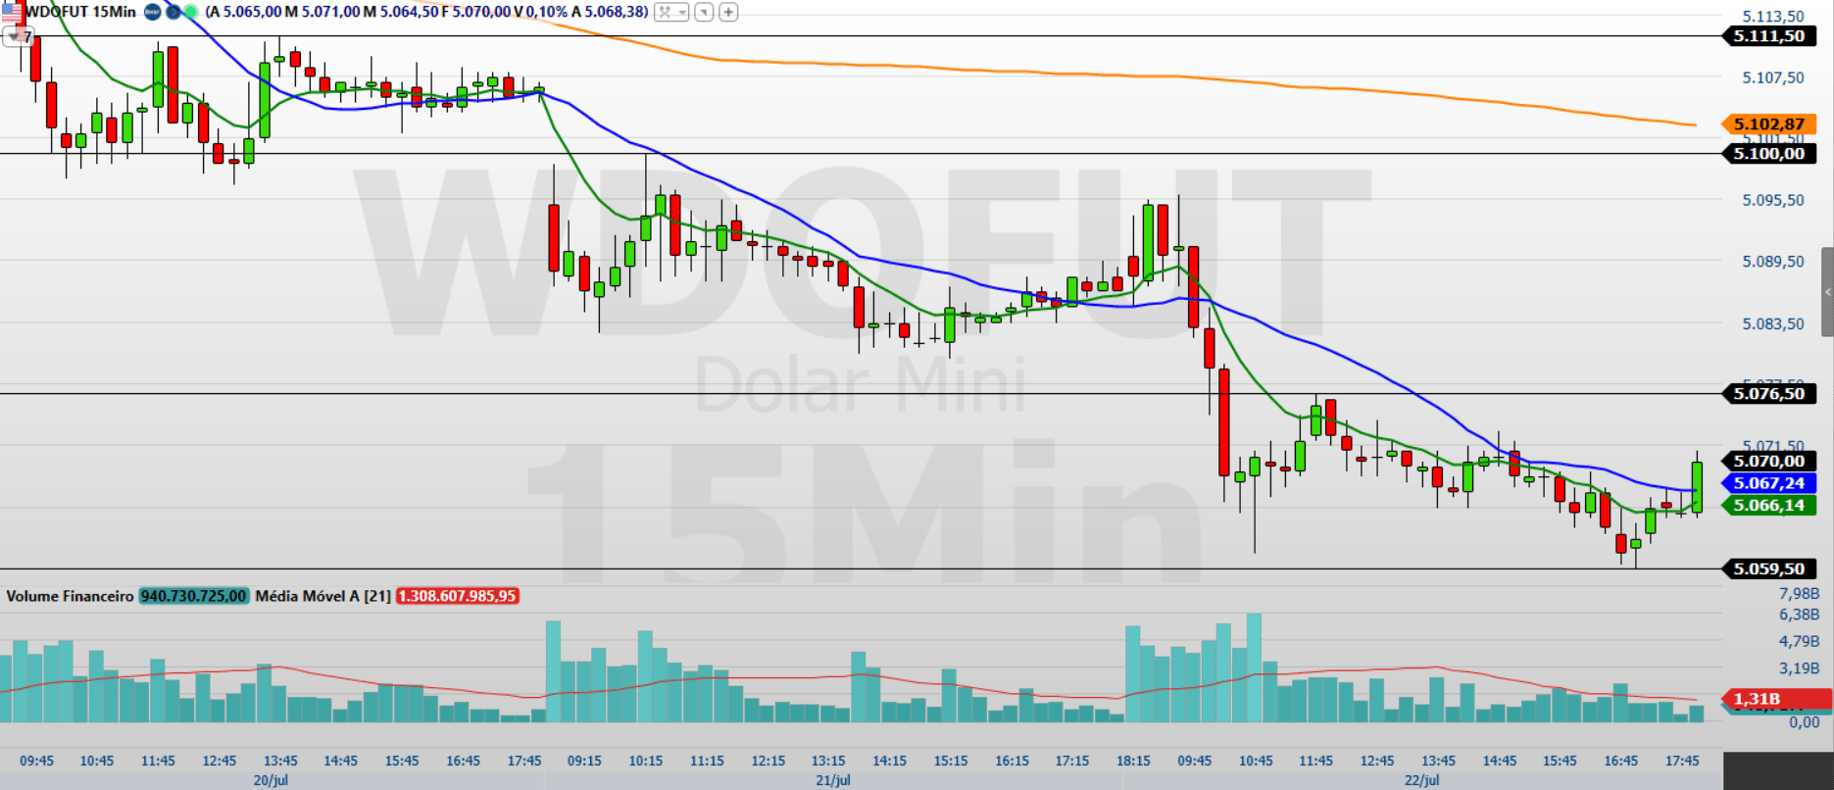Expand the indicator list showing 7

[20, 37]
